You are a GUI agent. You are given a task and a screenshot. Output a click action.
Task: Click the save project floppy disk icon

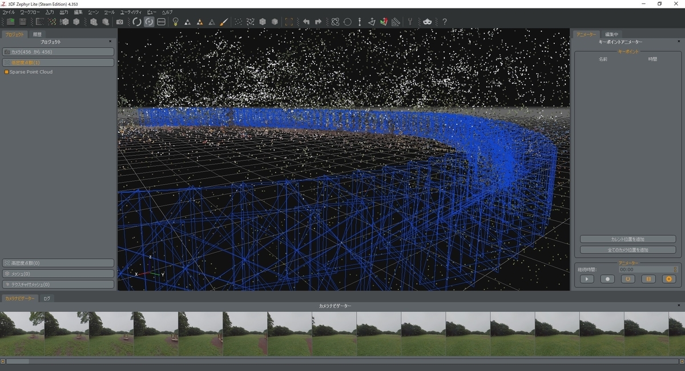point(23,22)
